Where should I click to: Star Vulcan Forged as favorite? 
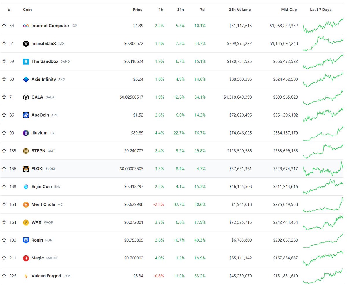(x=4, y=276)
